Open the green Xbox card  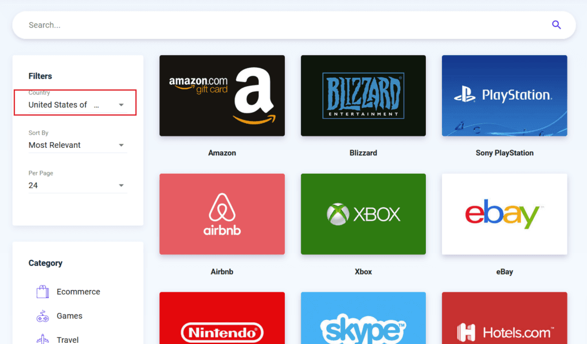point(363,214)
